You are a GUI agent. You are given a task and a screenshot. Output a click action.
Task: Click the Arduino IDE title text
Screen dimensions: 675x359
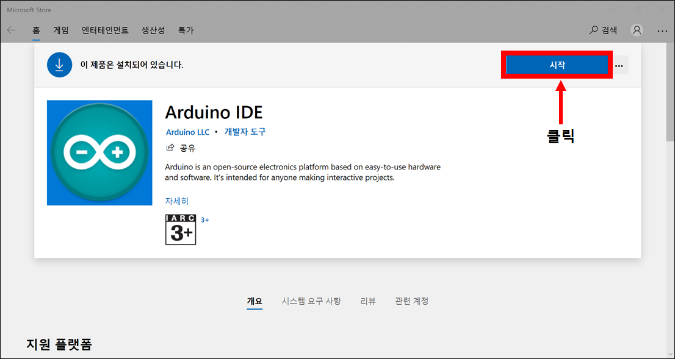pos(214,112)
